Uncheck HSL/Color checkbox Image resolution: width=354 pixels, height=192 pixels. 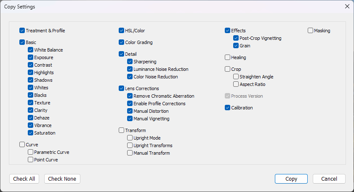tap(121, 30)
